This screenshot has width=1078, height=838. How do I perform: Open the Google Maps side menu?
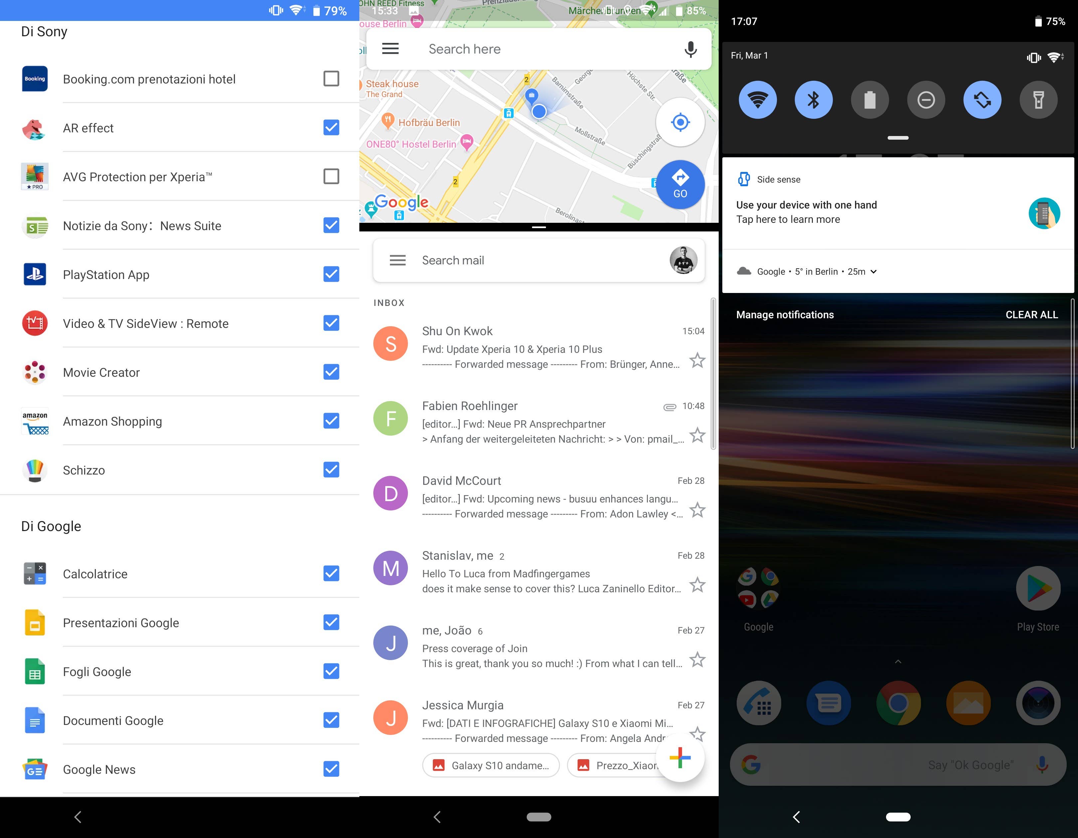[390, 49]
